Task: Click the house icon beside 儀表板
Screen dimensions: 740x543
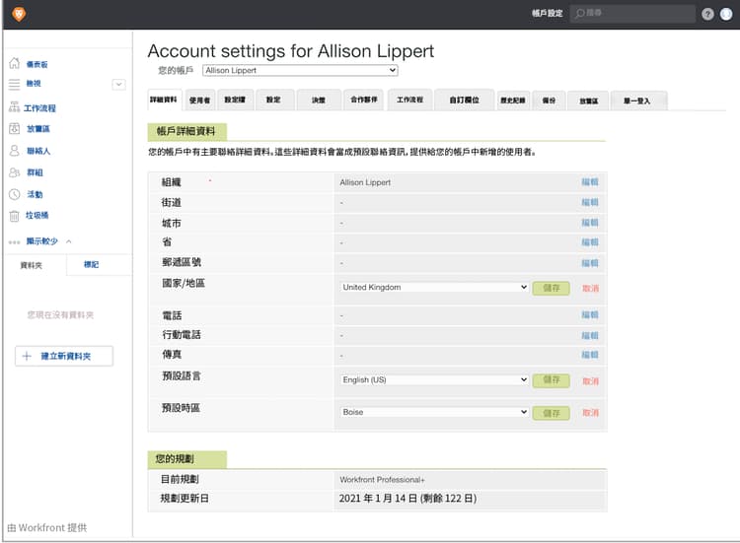Action: [x=15, y=63]
